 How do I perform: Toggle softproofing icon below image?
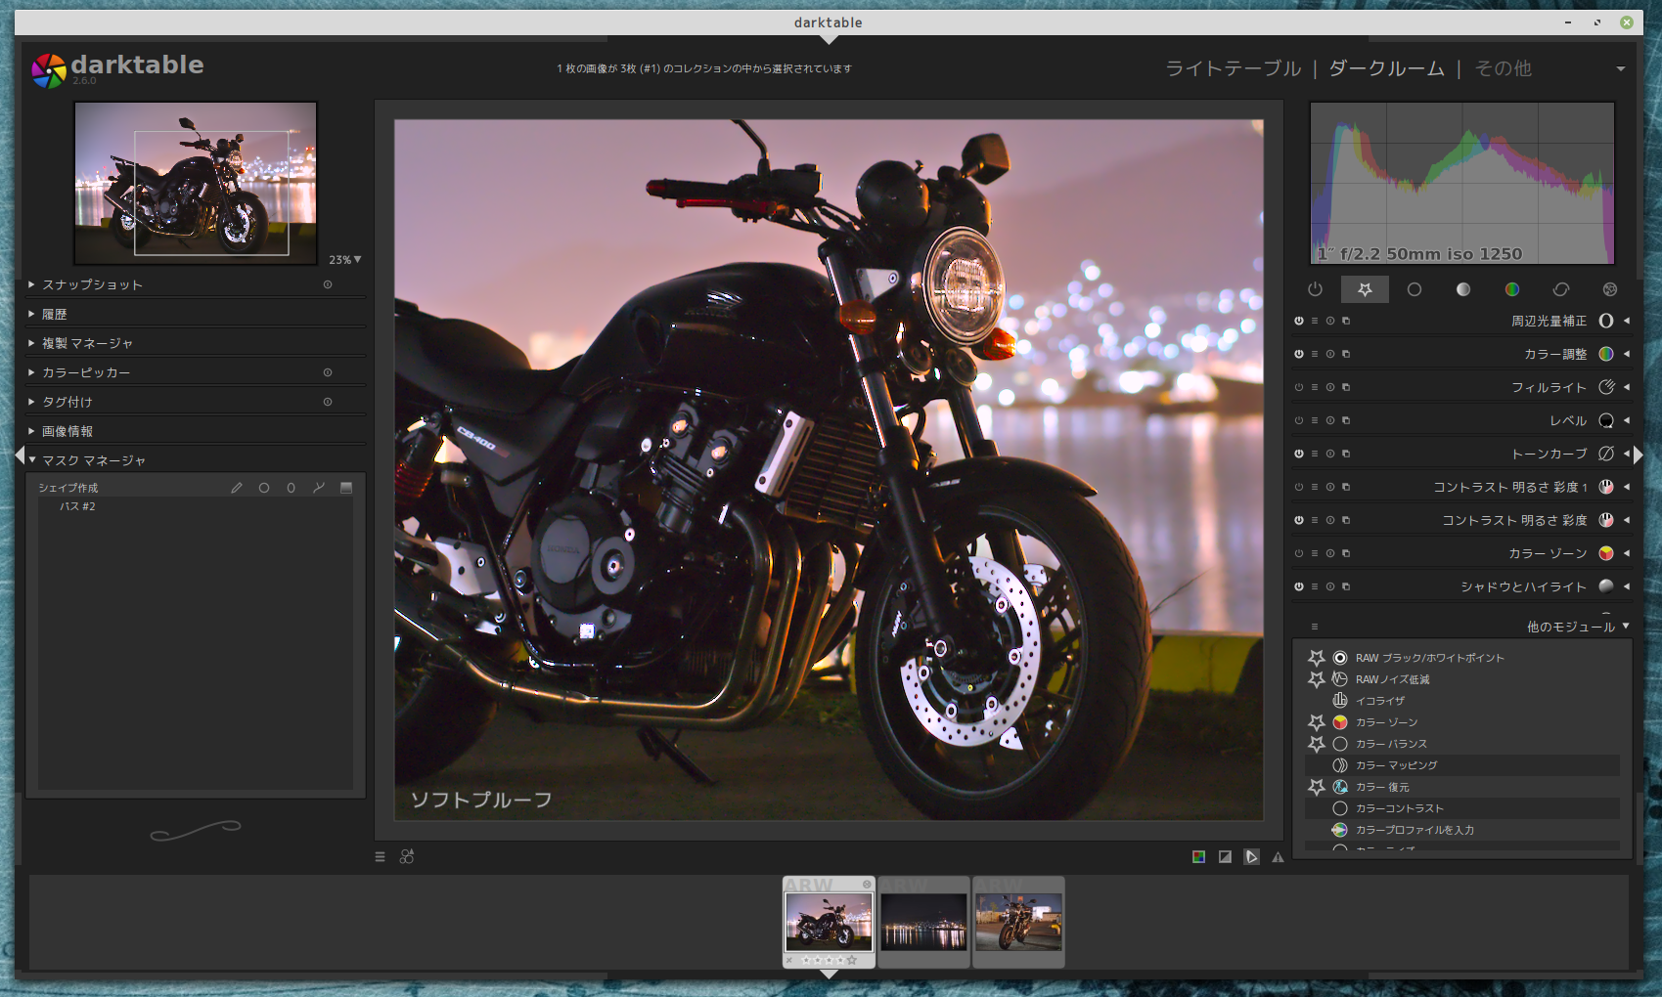[x=1251, y=857]
